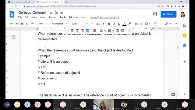Click the Increase indent icon
Screen dimensions: 195x110
[x=122, y=31]
